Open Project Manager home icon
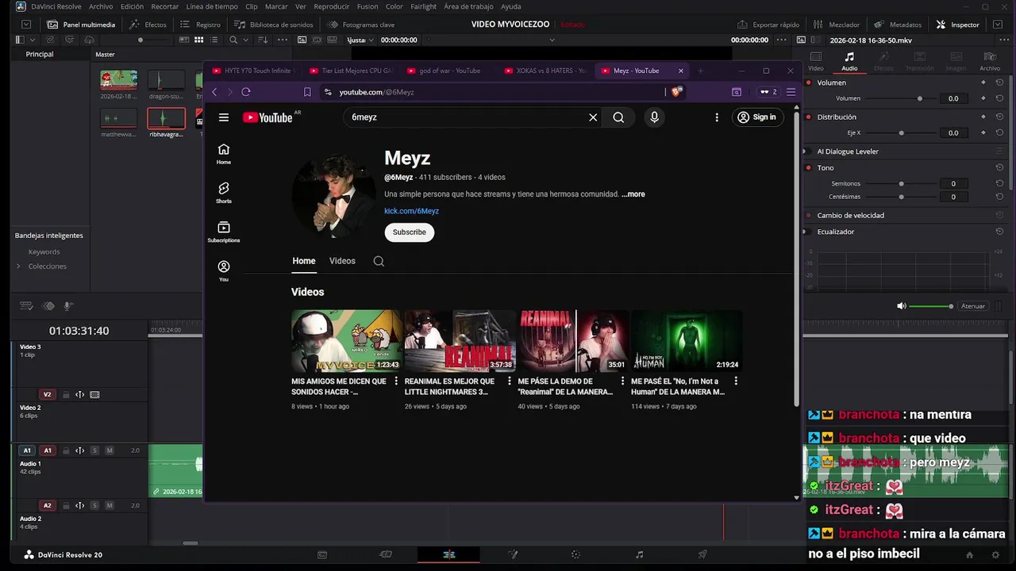Screen dimensions: 1016x571 (969, 554)
